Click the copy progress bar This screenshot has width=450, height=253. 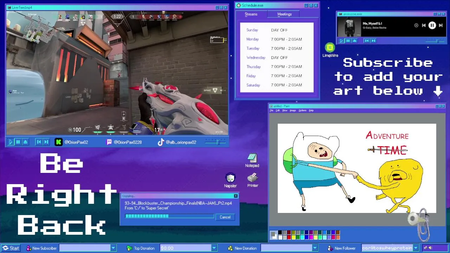click(x=169, y=216)
